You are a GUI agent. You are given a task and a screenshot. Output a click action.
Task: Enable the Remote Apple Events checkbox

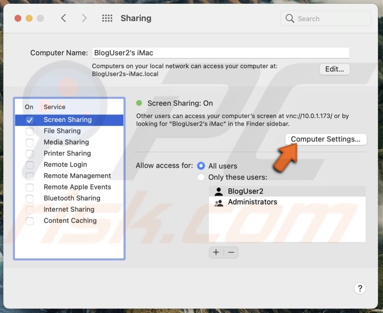pyautogui.click(x=30, y=187)
